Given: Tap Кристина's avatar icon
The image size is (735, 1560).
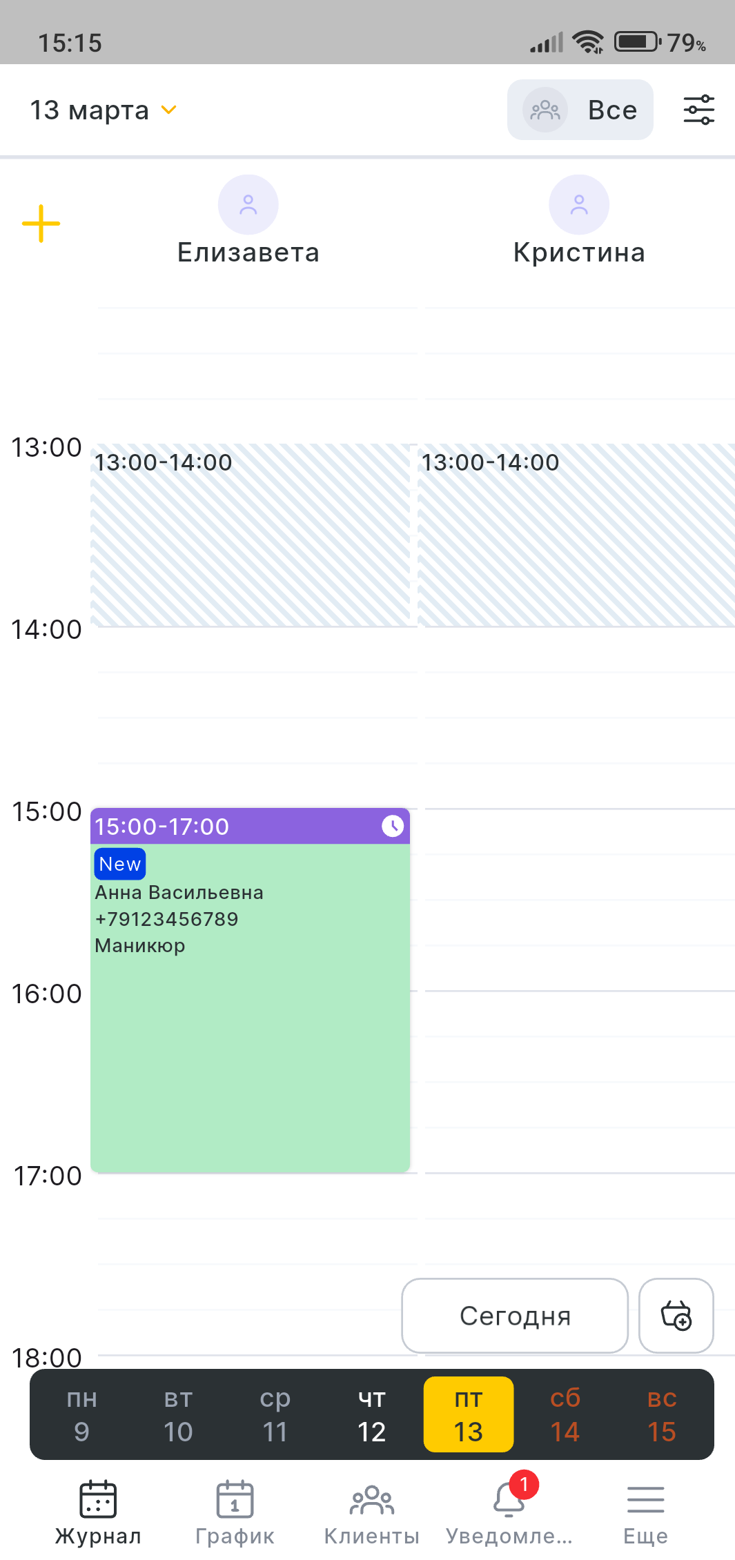Looking at the screenshot, I should coord(579,205).
